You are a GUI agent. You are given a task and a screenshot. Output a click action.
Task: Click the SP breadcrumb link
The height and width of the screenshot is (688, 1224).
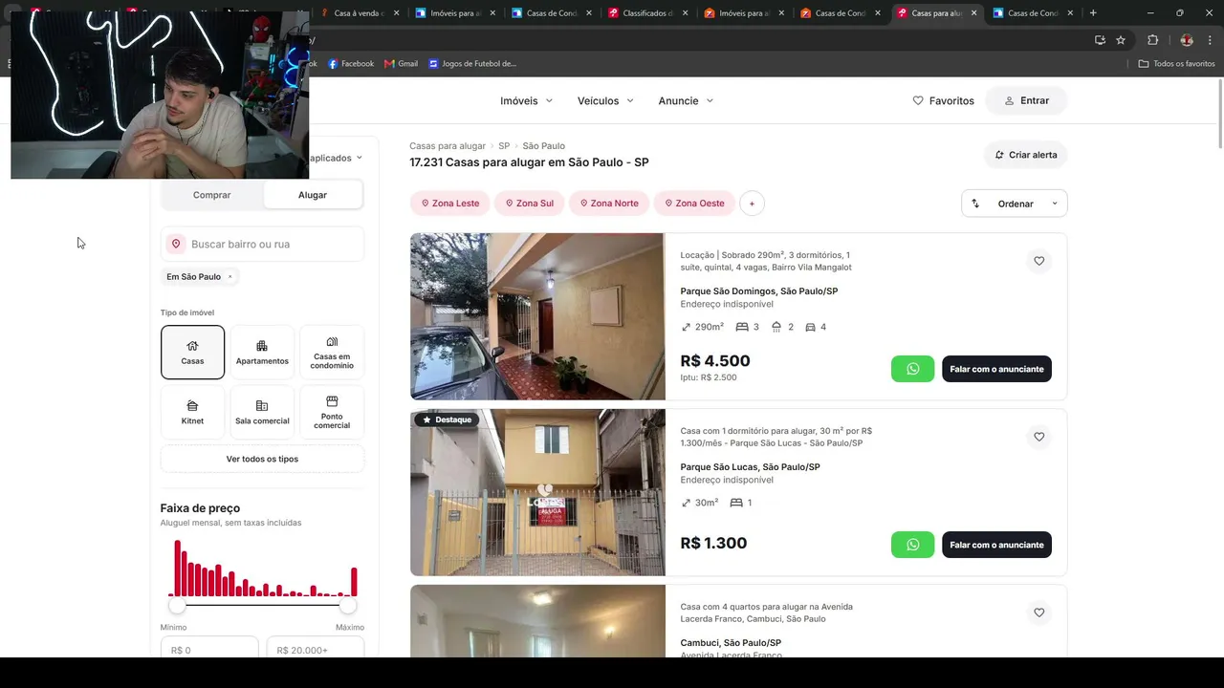tap(504, 146)
